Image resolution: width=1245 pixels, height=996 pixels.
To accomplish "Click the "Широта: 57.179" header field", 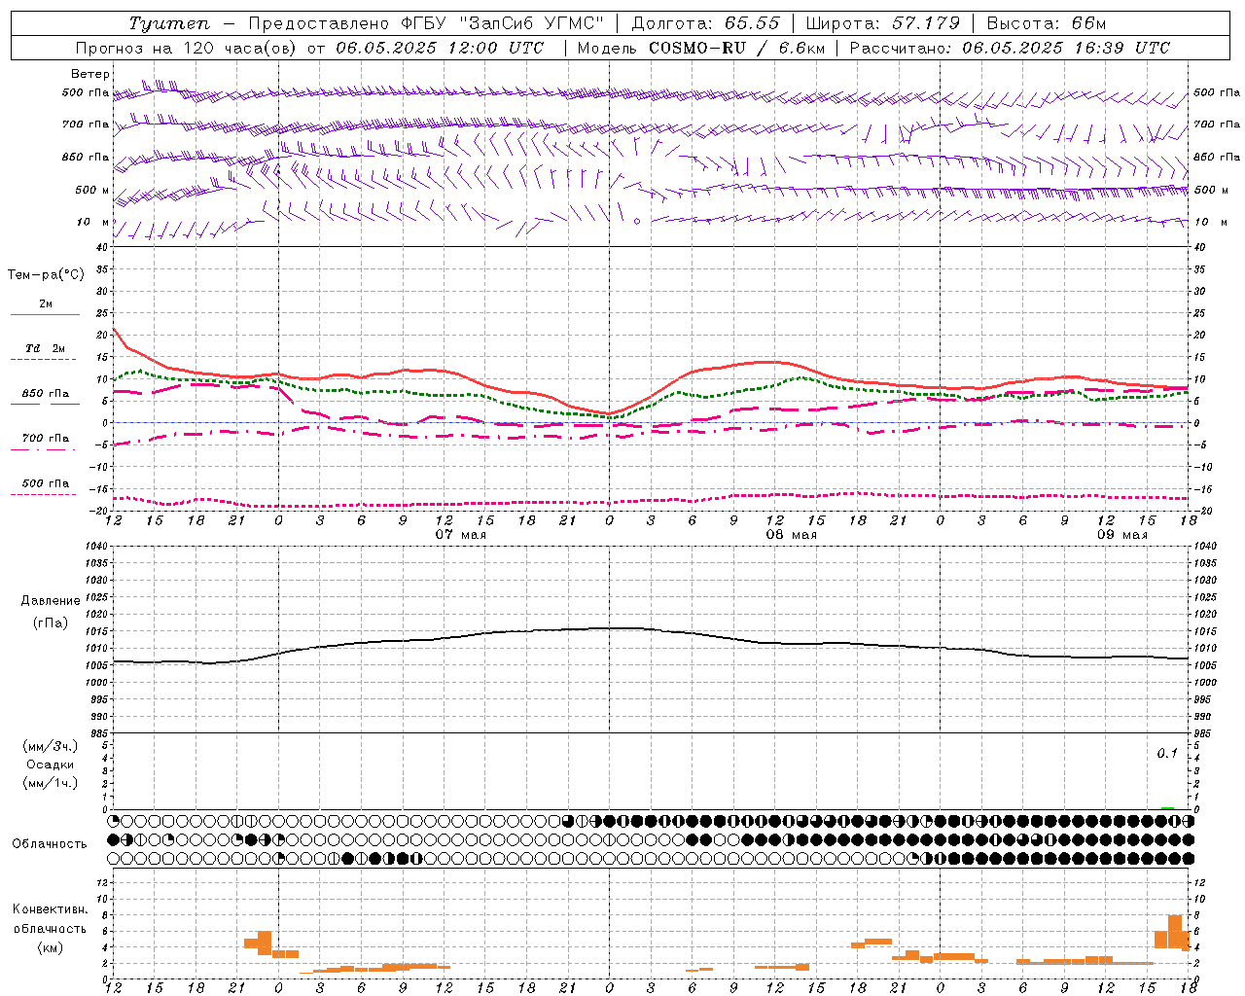I will (883, 23).
